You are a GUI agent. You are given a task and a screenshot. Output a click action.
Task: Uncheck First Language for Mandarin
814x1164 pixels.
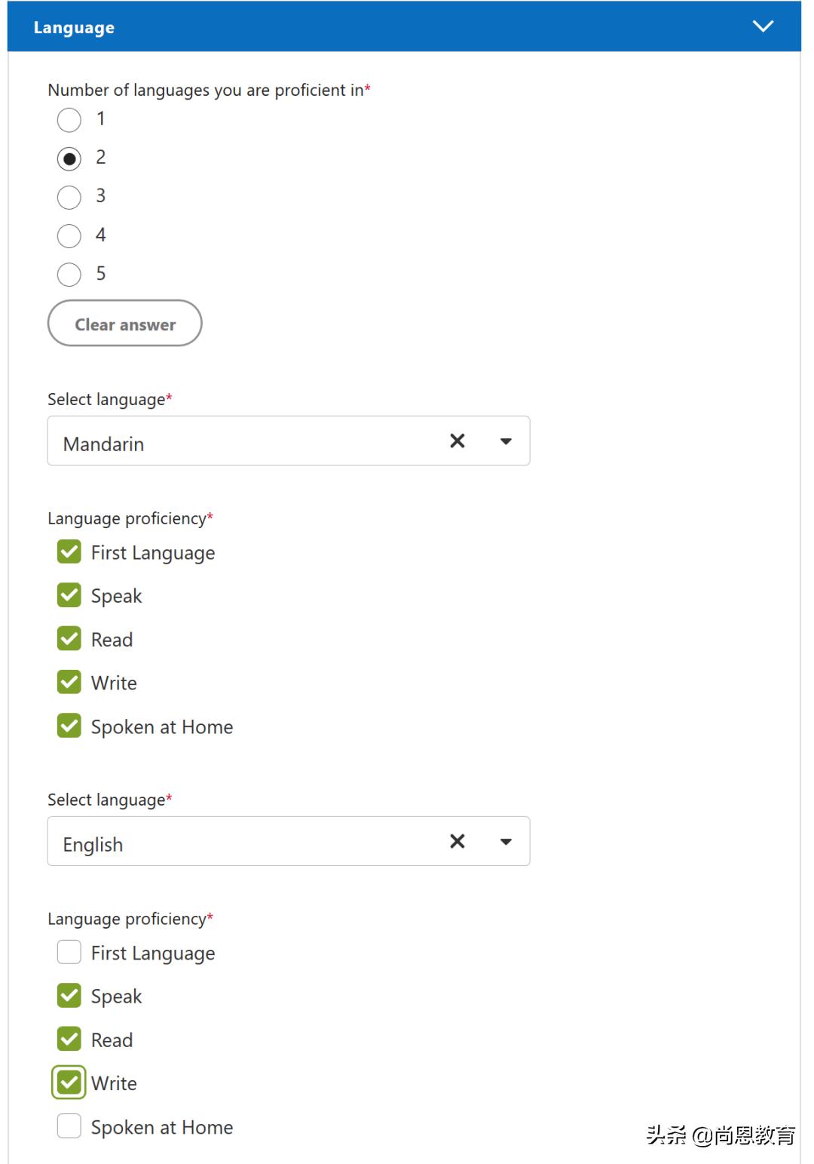[x=69, y=552]
